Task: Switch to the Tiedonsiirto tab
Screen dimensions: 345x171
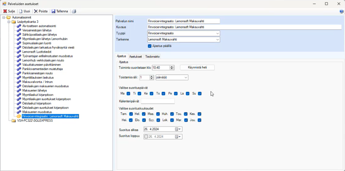Action: [x=152, y=57]
